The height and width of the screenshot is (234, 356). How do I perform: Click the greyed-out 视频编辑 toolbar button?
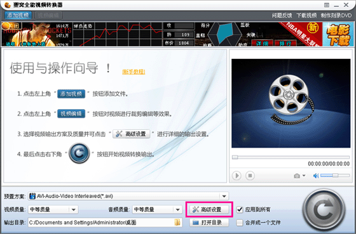48,15
